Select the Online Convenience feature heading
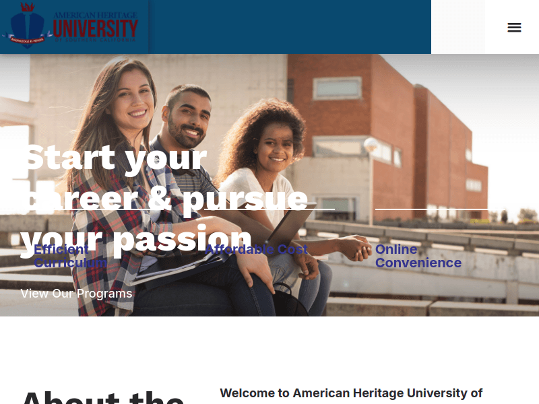This screenshot has height=404, width=539. click(418, 256)
